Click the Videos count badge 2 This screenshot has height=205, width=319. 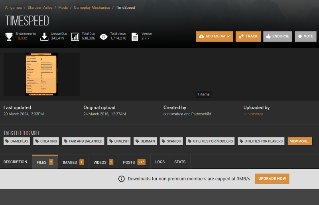click(x=111, y=162)
